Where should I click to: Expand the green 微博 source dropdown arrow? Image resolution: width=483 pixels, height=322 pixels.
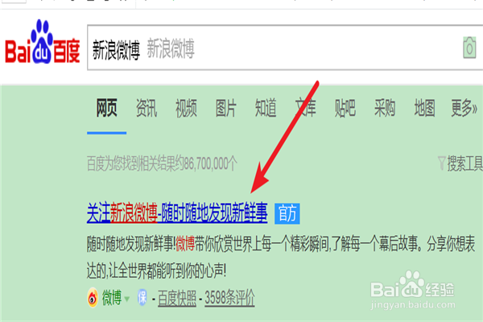[126, 299]
